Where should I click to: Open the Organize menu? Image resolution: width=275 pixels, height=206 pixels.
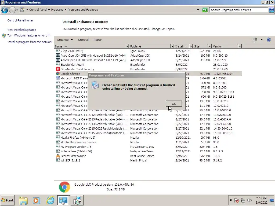65,40
